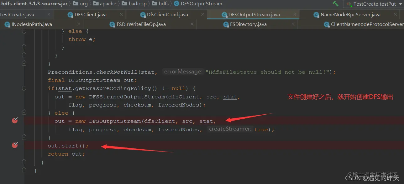Screen dimensions: 404x184
Task: Collapse the fold at '} else {' before DFSOutputStream
Action: [x=24, y=113]
